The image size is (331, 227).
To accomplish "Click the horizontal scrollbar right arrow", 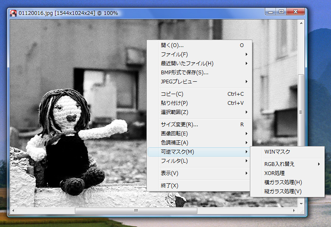I will pos(294,210).
